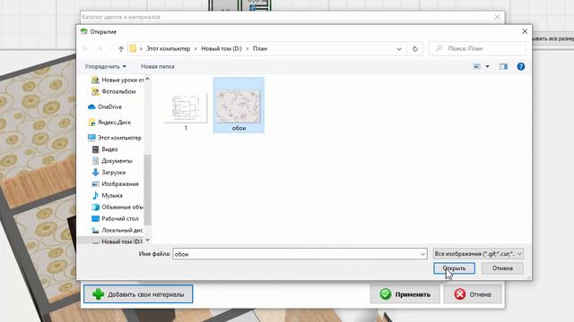Change view layout icon
The width and height of the screenshot is (574, 322).
point(476,66)
